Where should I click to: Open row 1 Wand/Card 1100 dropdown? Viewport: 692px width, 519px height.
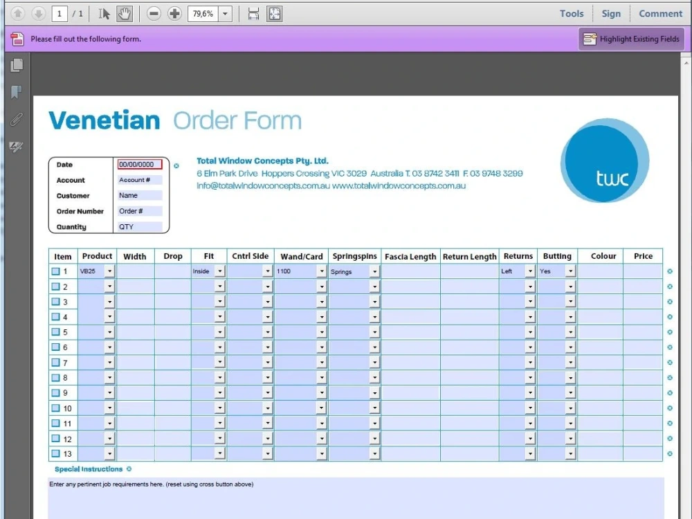tap(322, 271)
